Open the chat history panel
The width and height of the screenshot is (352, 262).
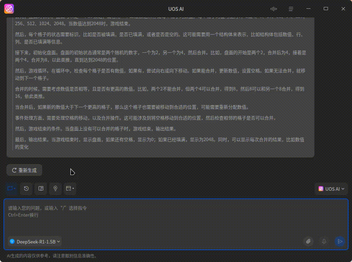(x=26, y=189)
